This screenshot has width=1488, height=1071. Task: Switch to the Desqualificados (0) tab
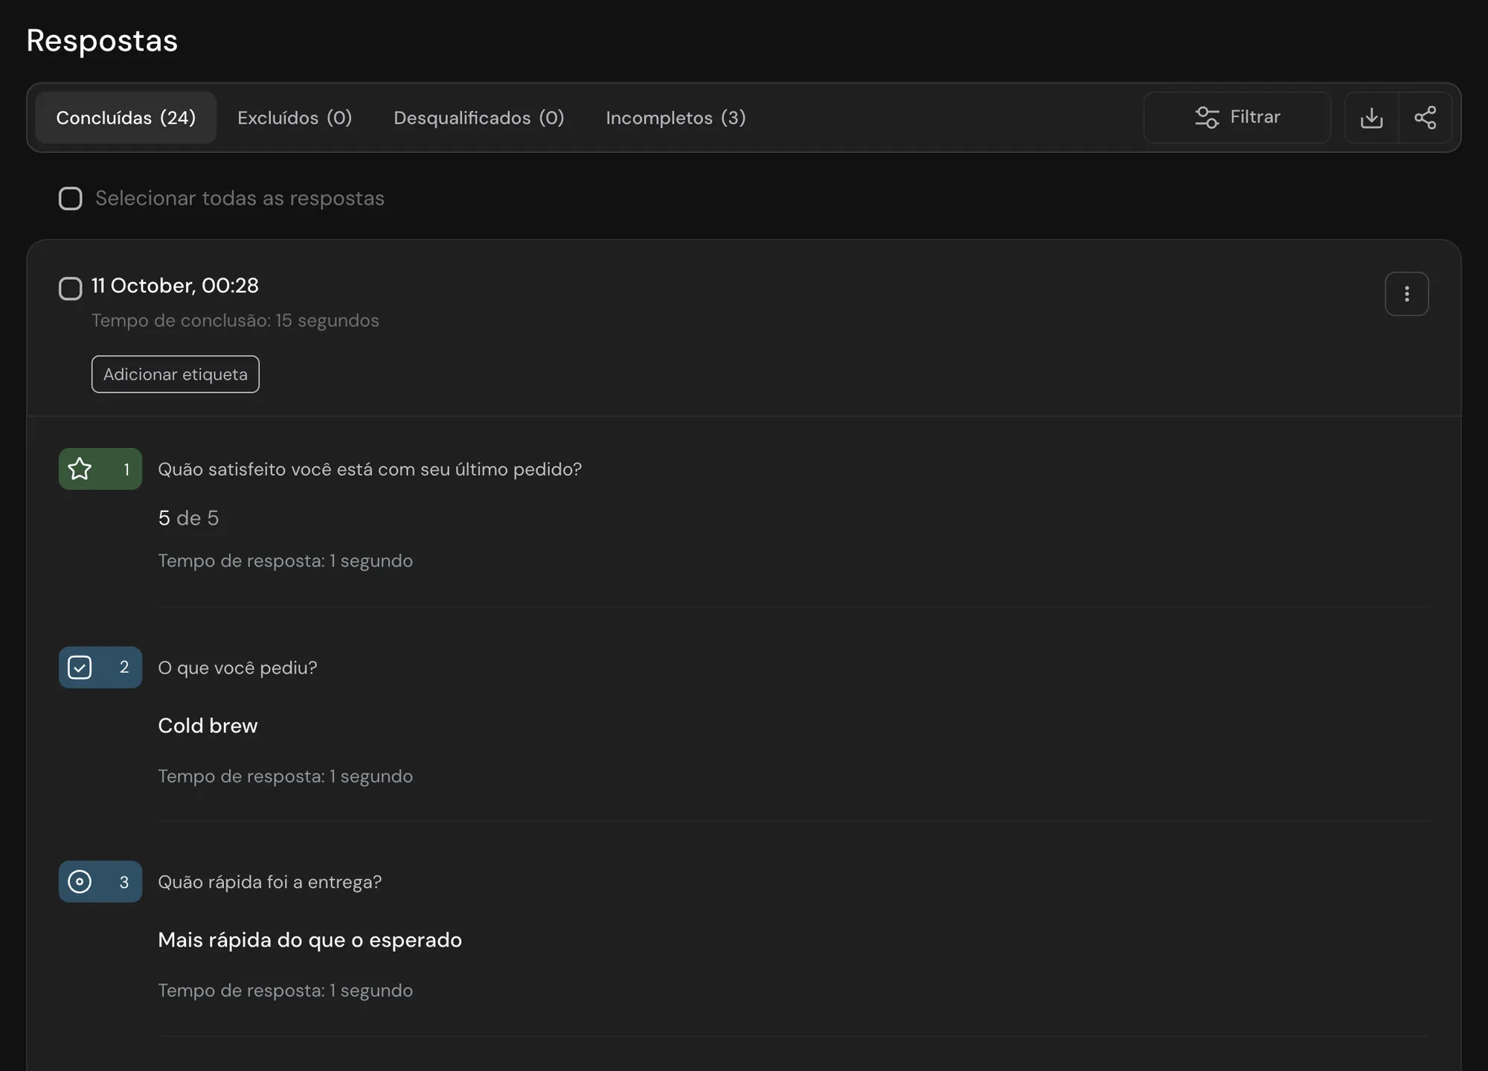coord(479,118)
